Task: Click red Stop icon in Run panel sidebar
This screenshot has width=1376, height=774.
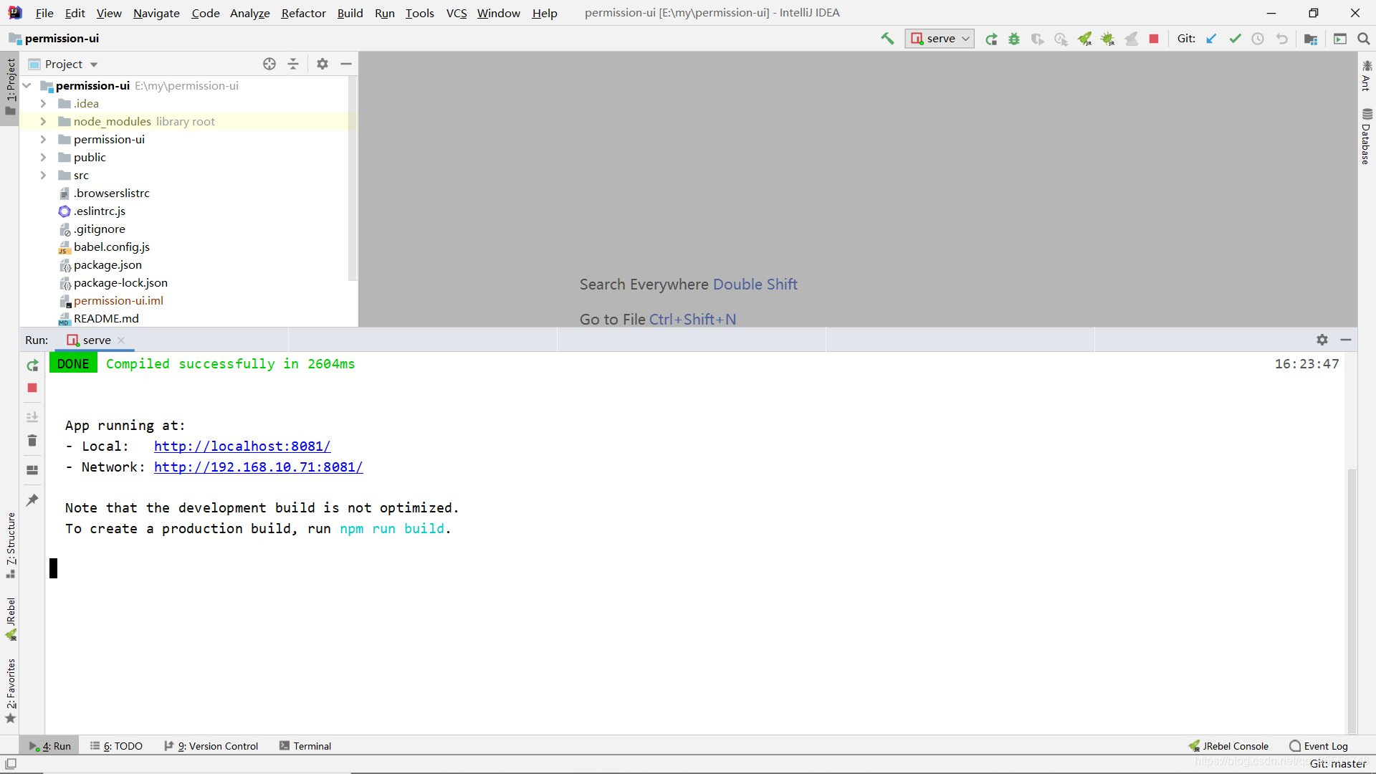Action: [32, 388]
